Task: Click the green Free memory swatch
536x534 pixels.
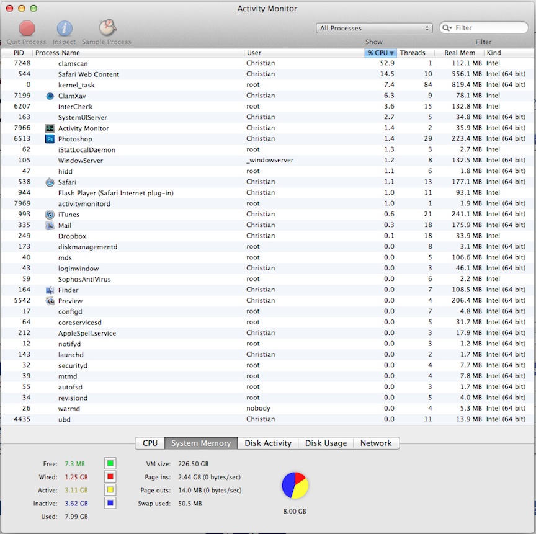Action: point(110,464)
